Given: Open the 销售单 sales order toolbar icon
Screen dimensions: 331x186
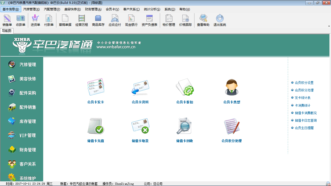Looking at the screenshot, I should click(x=7, y=20).
